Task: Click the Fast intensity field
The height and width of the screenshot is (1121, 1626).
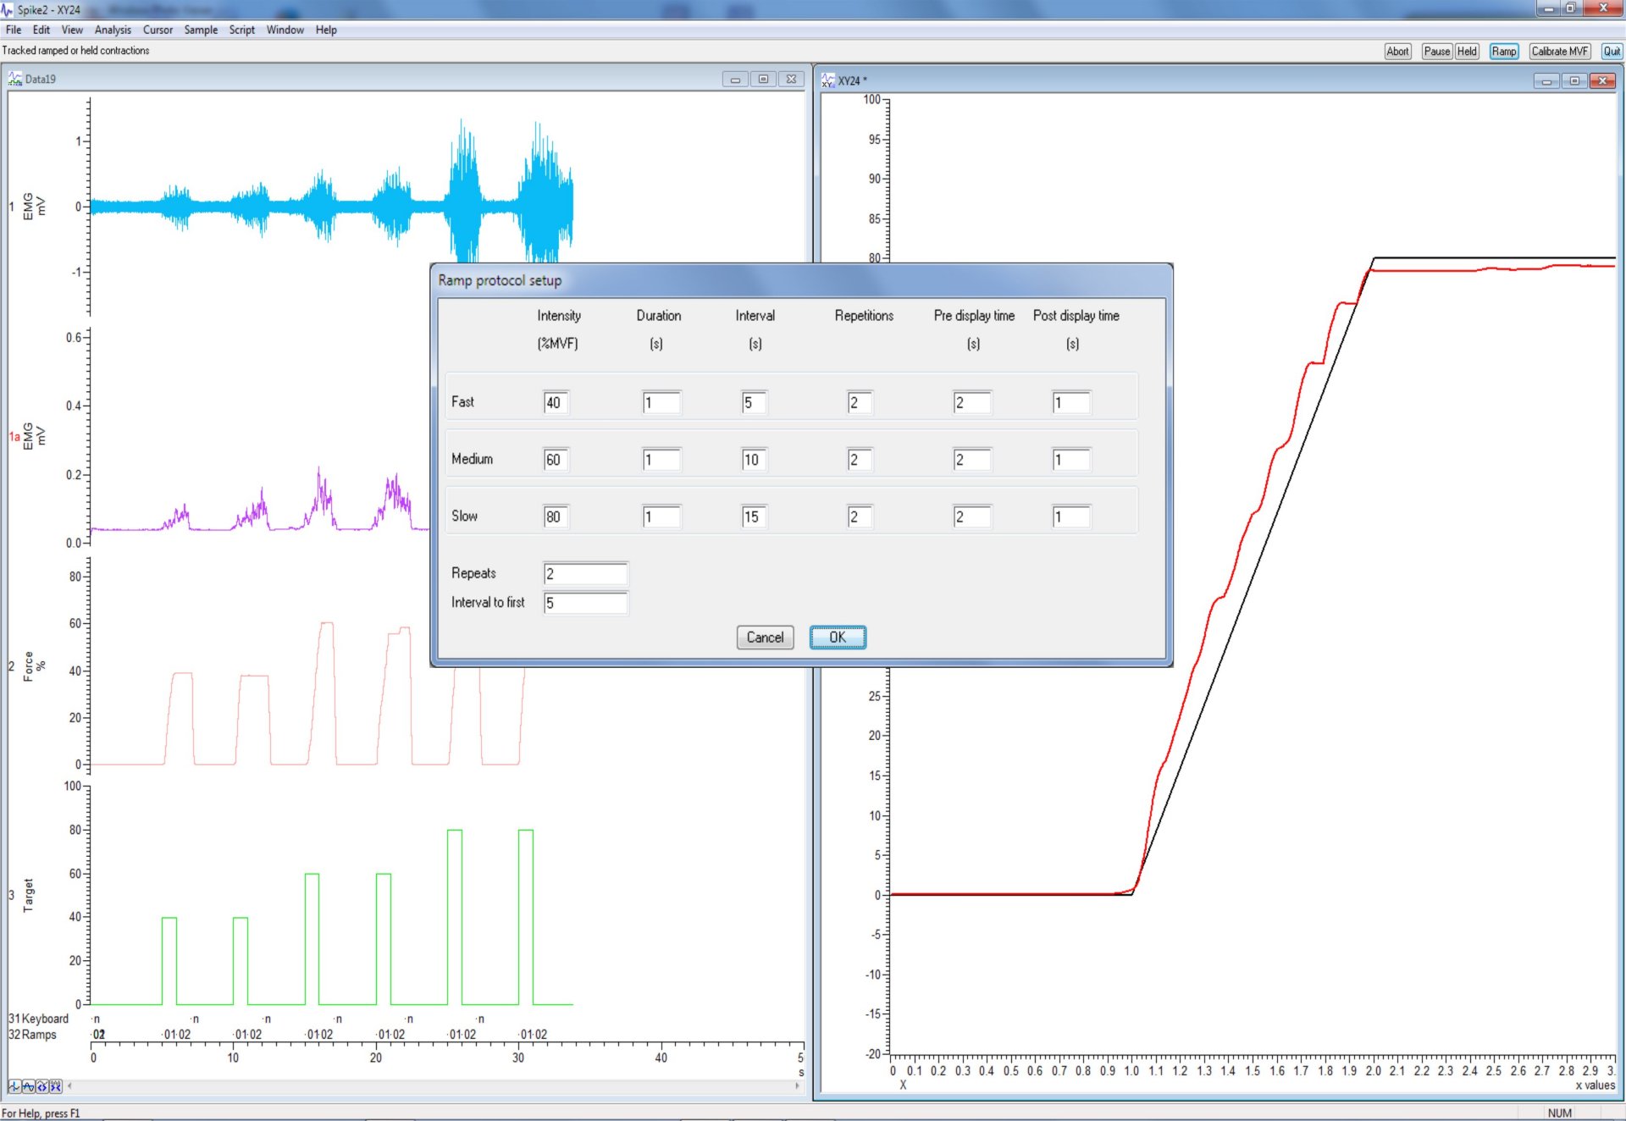Action: [556, 403]
